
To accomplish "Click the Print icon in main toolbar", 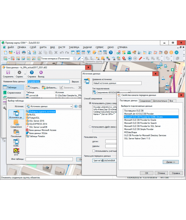I will (x=24, y=53).
